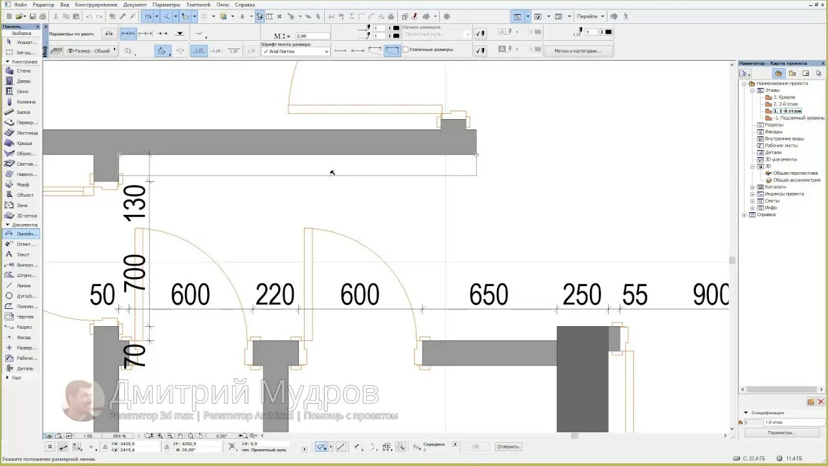Click the Save floppy disk icon

tap(33, 16)
